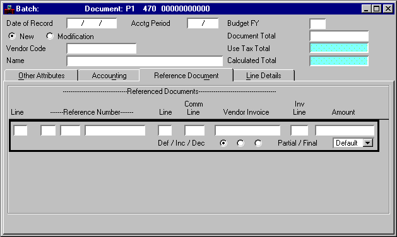The height and width of the screenshot is (237, 397).
Task: Click the application icon in title bar
Action: (9, 9)
